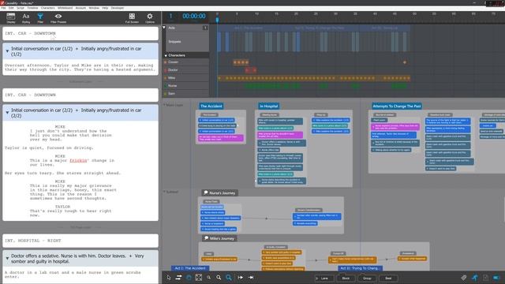The height and width of the screenshot is (284, 505).
Task: Click the fit-to-view box icon
Action: 199,278
